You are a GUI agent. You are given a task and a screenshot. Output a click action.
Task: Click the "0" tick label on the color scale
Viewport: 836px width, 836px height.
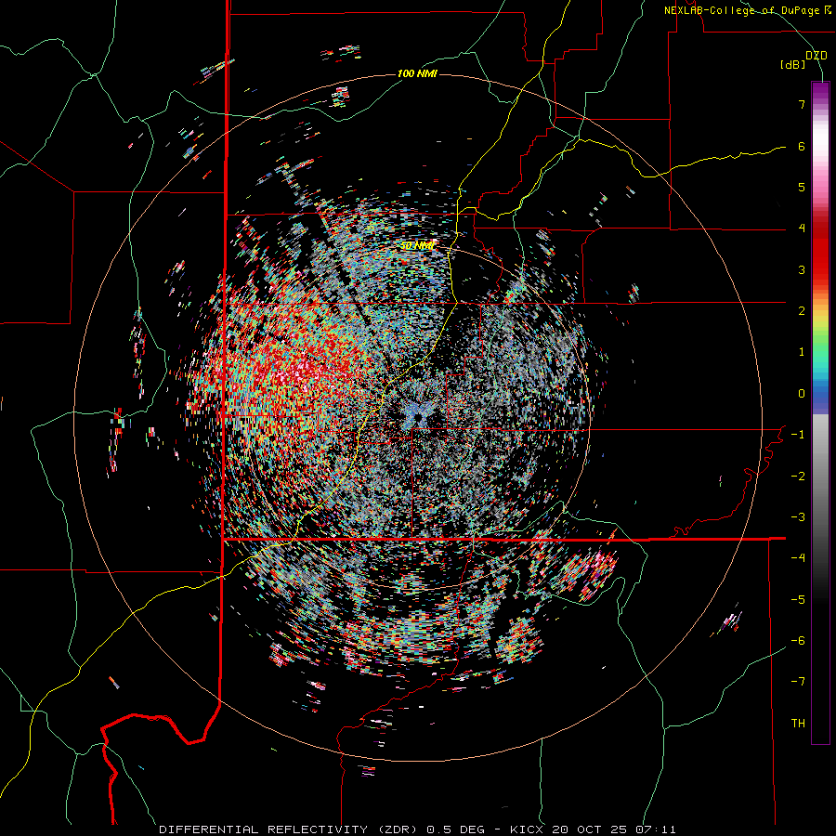802,394
